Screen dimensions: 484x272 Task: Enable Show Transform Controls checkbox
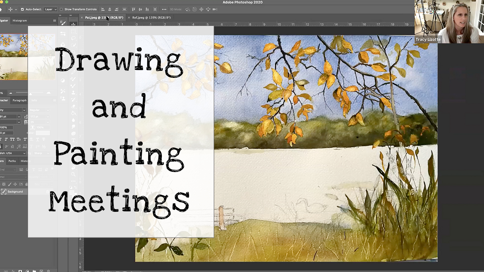[61, 9]
